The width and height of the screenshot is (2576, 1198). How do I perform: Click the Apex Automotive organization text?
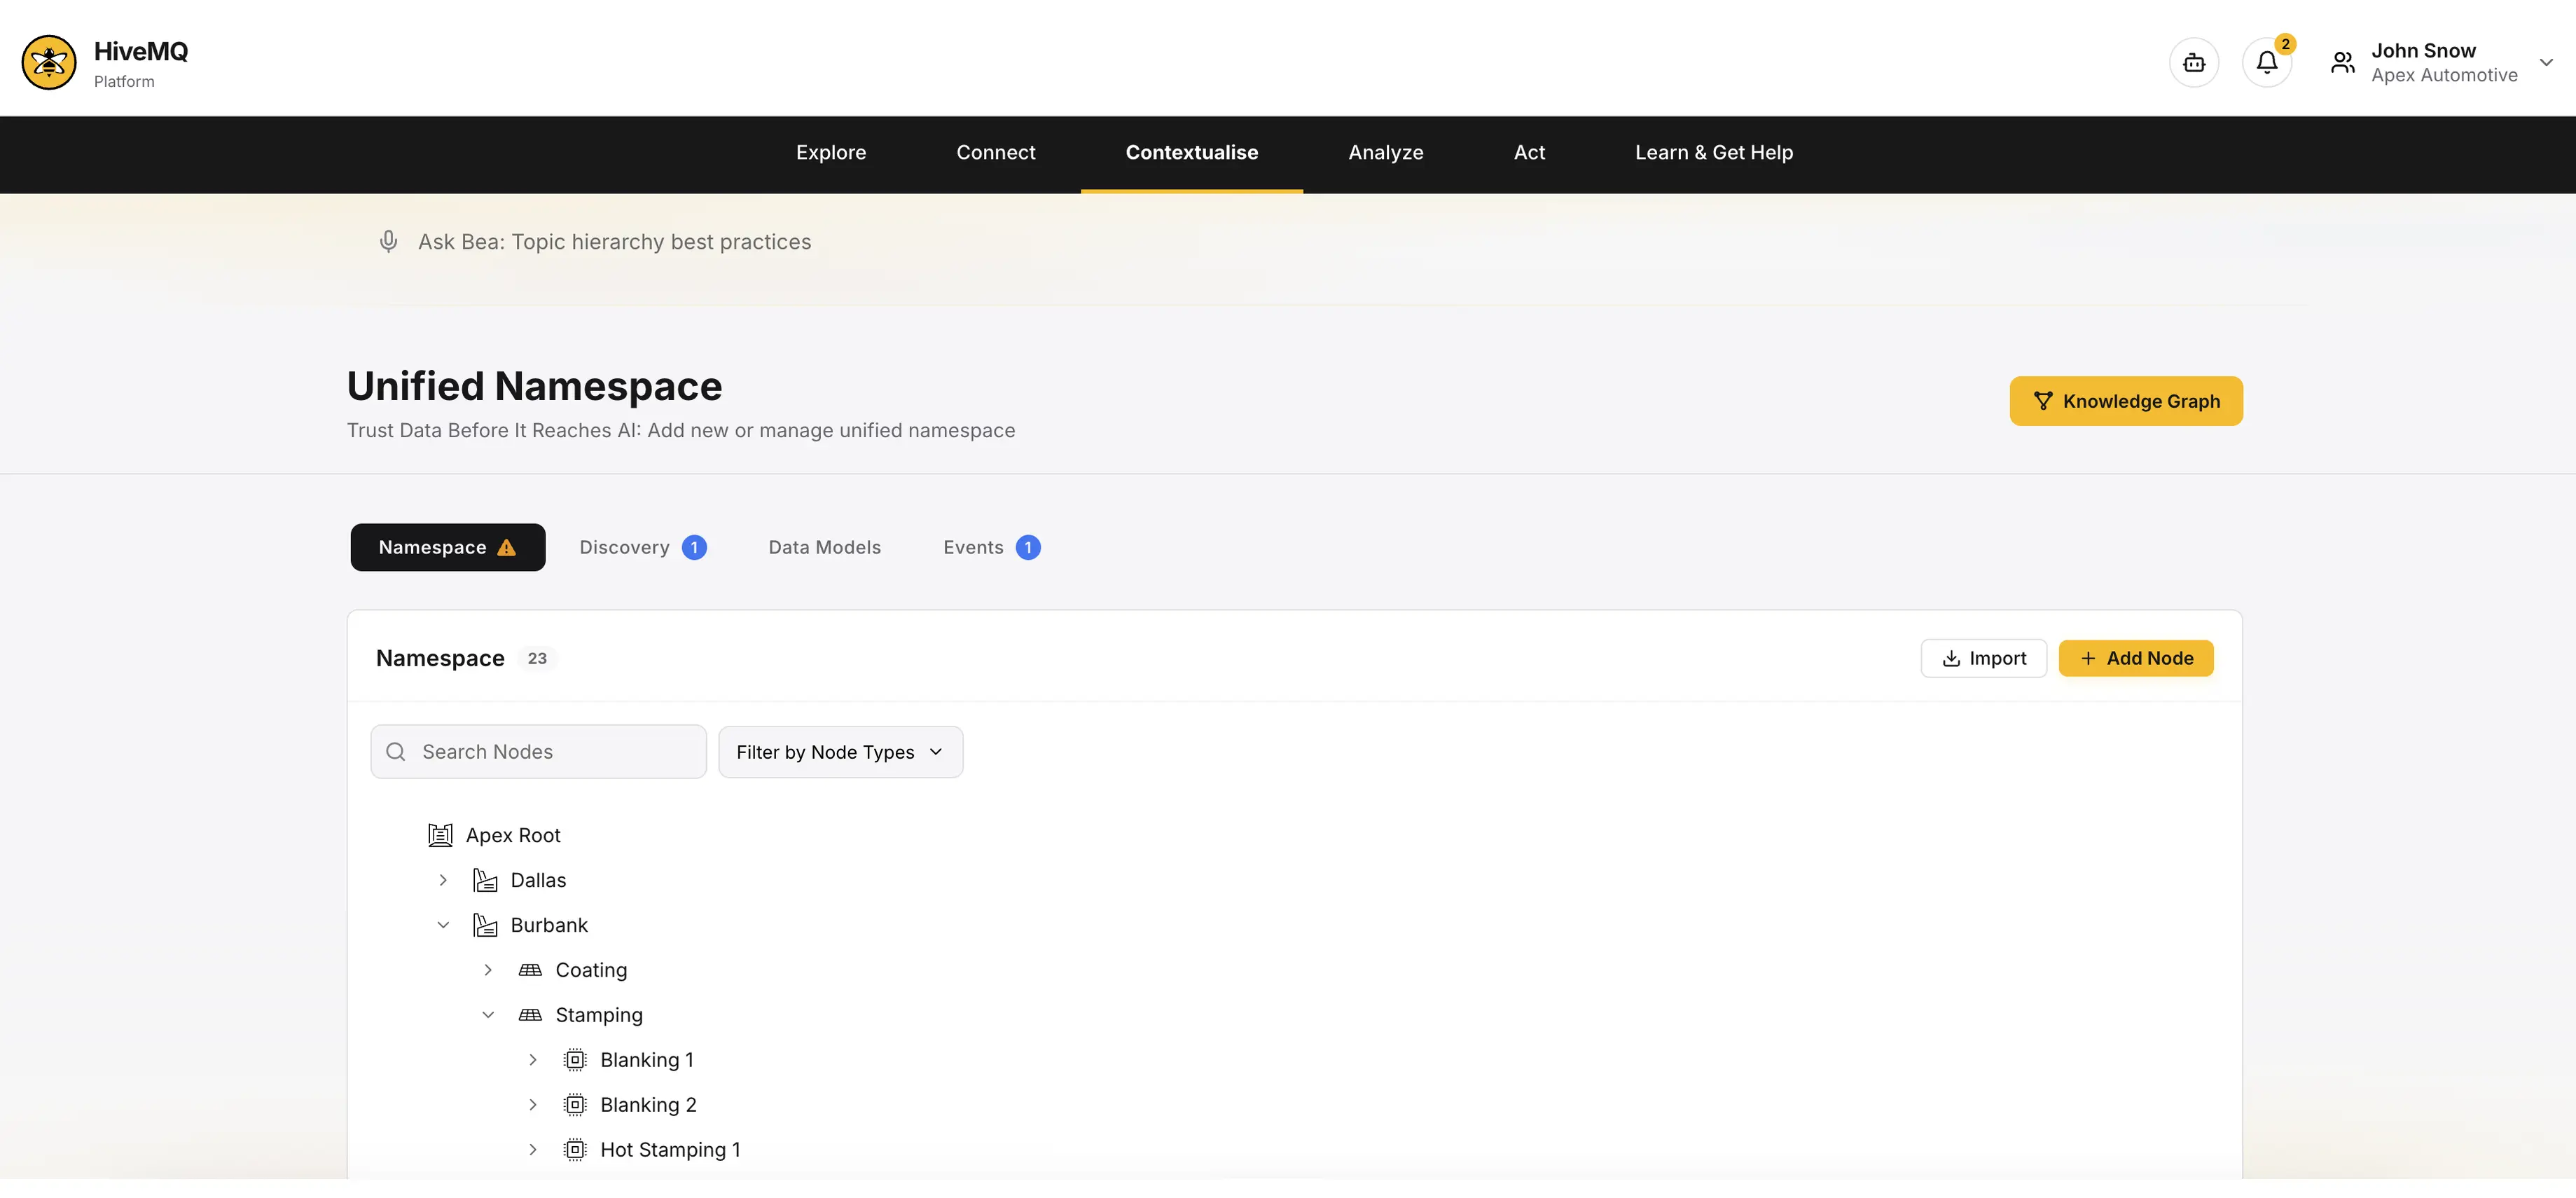[2444, 76]
